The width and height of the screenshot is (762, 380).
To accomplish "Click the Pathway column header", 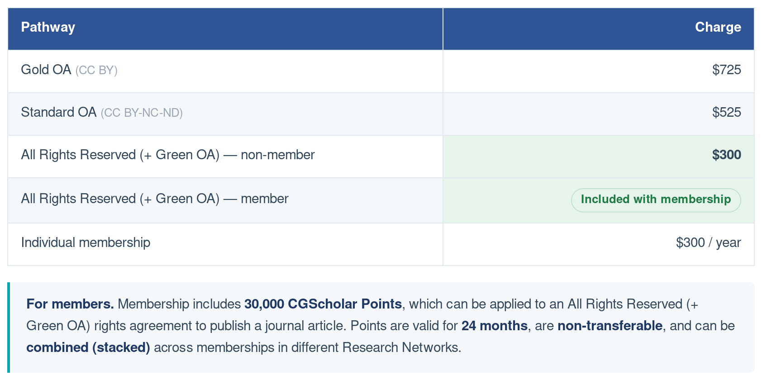I will pyautogui.click(x=48, y=27).
